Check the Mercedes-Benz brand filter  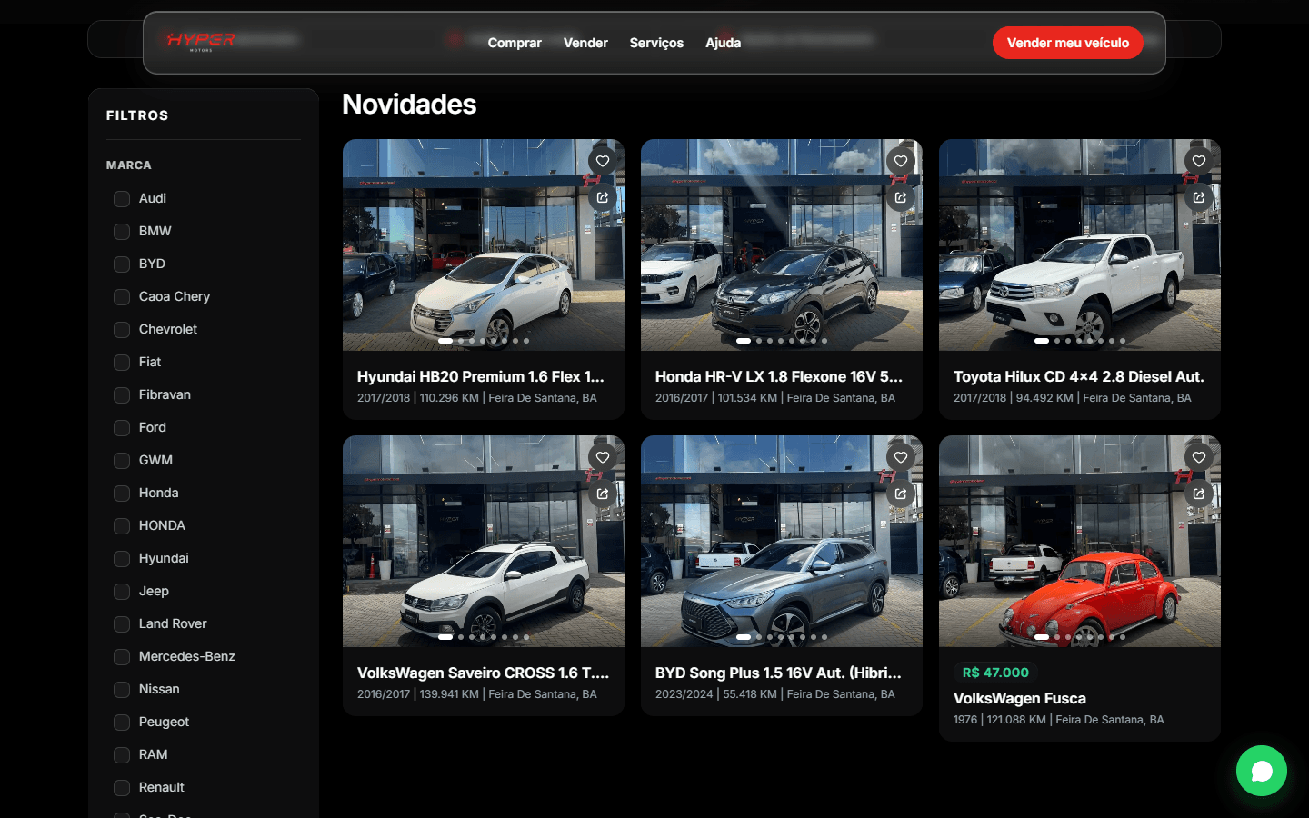coord(122,657)
